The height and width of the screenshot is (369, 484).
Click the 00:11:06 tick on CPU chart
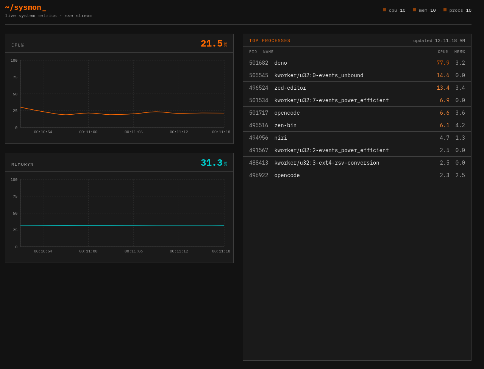[x=134, y=132]
